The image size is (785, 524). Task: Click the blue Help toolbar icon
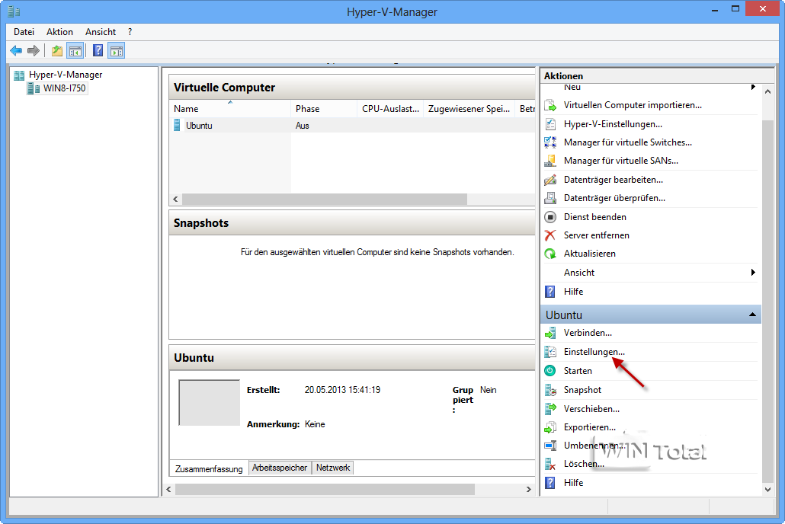98,50
